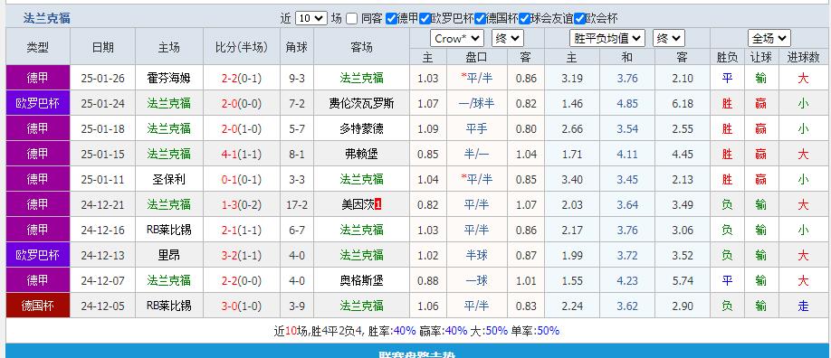Click the home odds 3.40
Image resolution: width=831 pixels, height=358 pixels.
pos(572,180)
